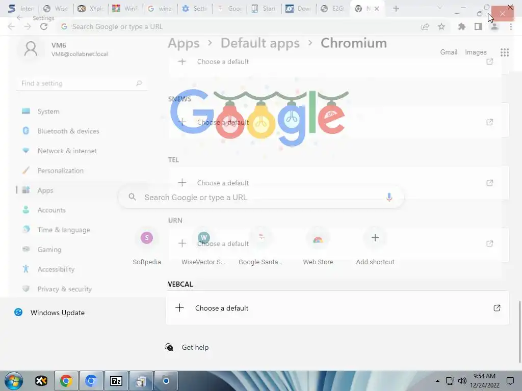Open the profile avatar in the toolbar
Screen dimensions: 522x391
[x=494, y=26]
